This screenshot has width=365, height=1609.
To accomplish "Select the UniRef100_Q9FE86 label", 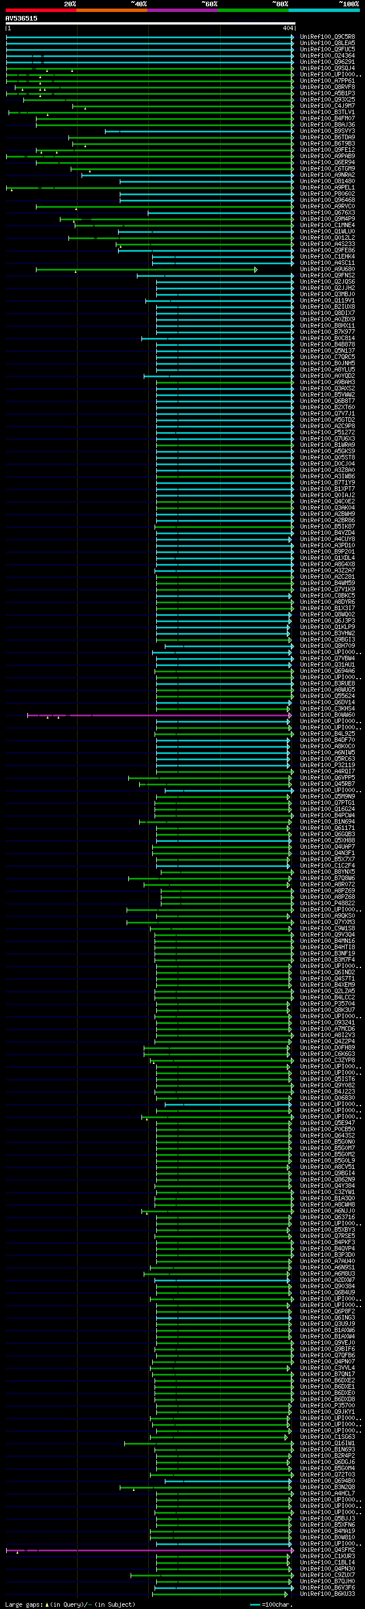I will pyautogui.click(x=327, y=251).
